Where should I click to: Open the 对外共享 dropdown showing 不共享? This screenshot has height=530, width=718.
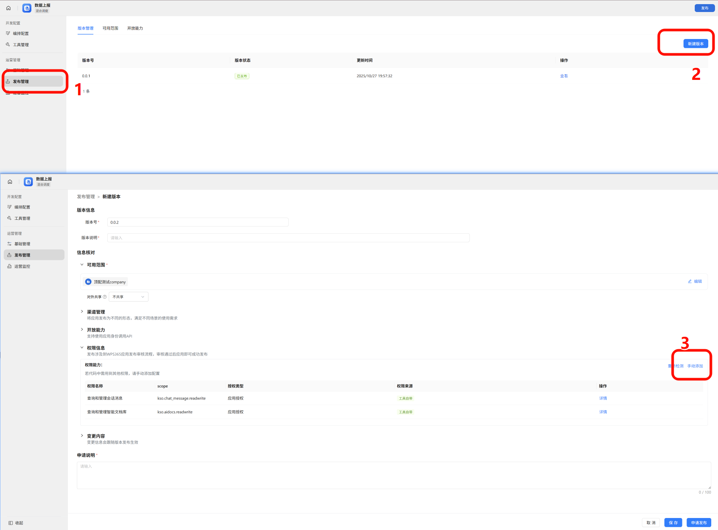pos(128,297)
